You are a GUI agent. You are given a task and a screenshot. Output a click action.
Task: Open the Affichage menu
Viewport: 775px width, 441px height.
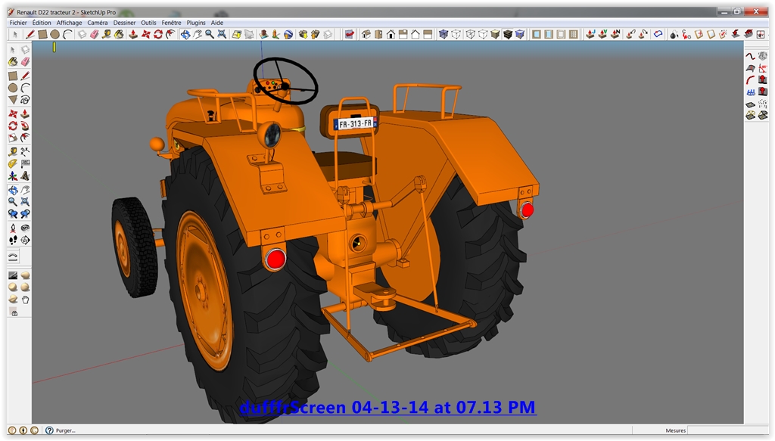pyautogui.click(x=69, y=23)
